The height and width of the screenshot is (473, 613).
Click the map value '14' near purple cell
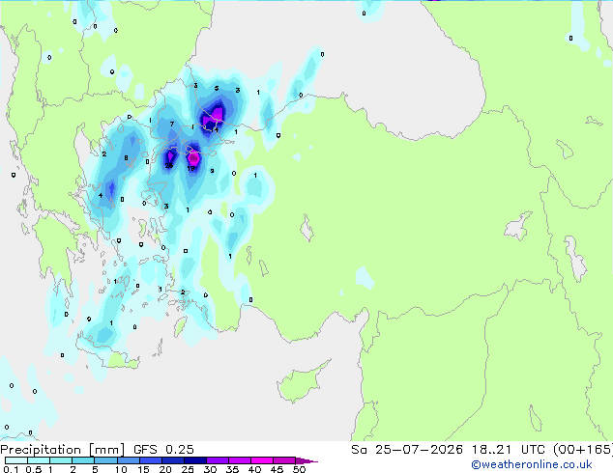click(x=215, y=130)
